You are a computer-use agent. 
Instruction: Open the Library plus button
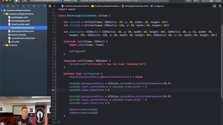pos(188,1)
